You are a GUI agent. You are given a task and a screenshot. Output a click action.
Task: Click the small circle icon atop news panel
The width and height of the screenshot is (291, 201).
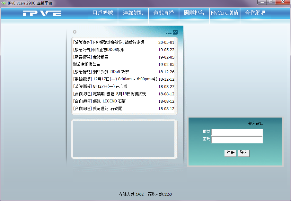click(x=75, y=32)
